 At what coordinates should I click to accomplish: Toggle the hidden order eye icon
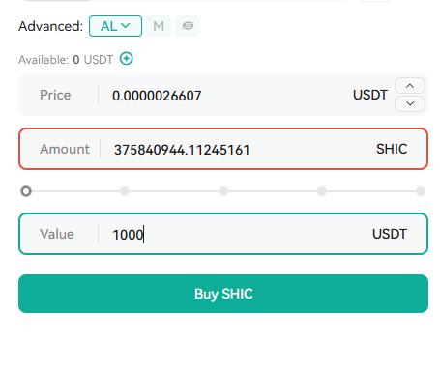[188, 26]
